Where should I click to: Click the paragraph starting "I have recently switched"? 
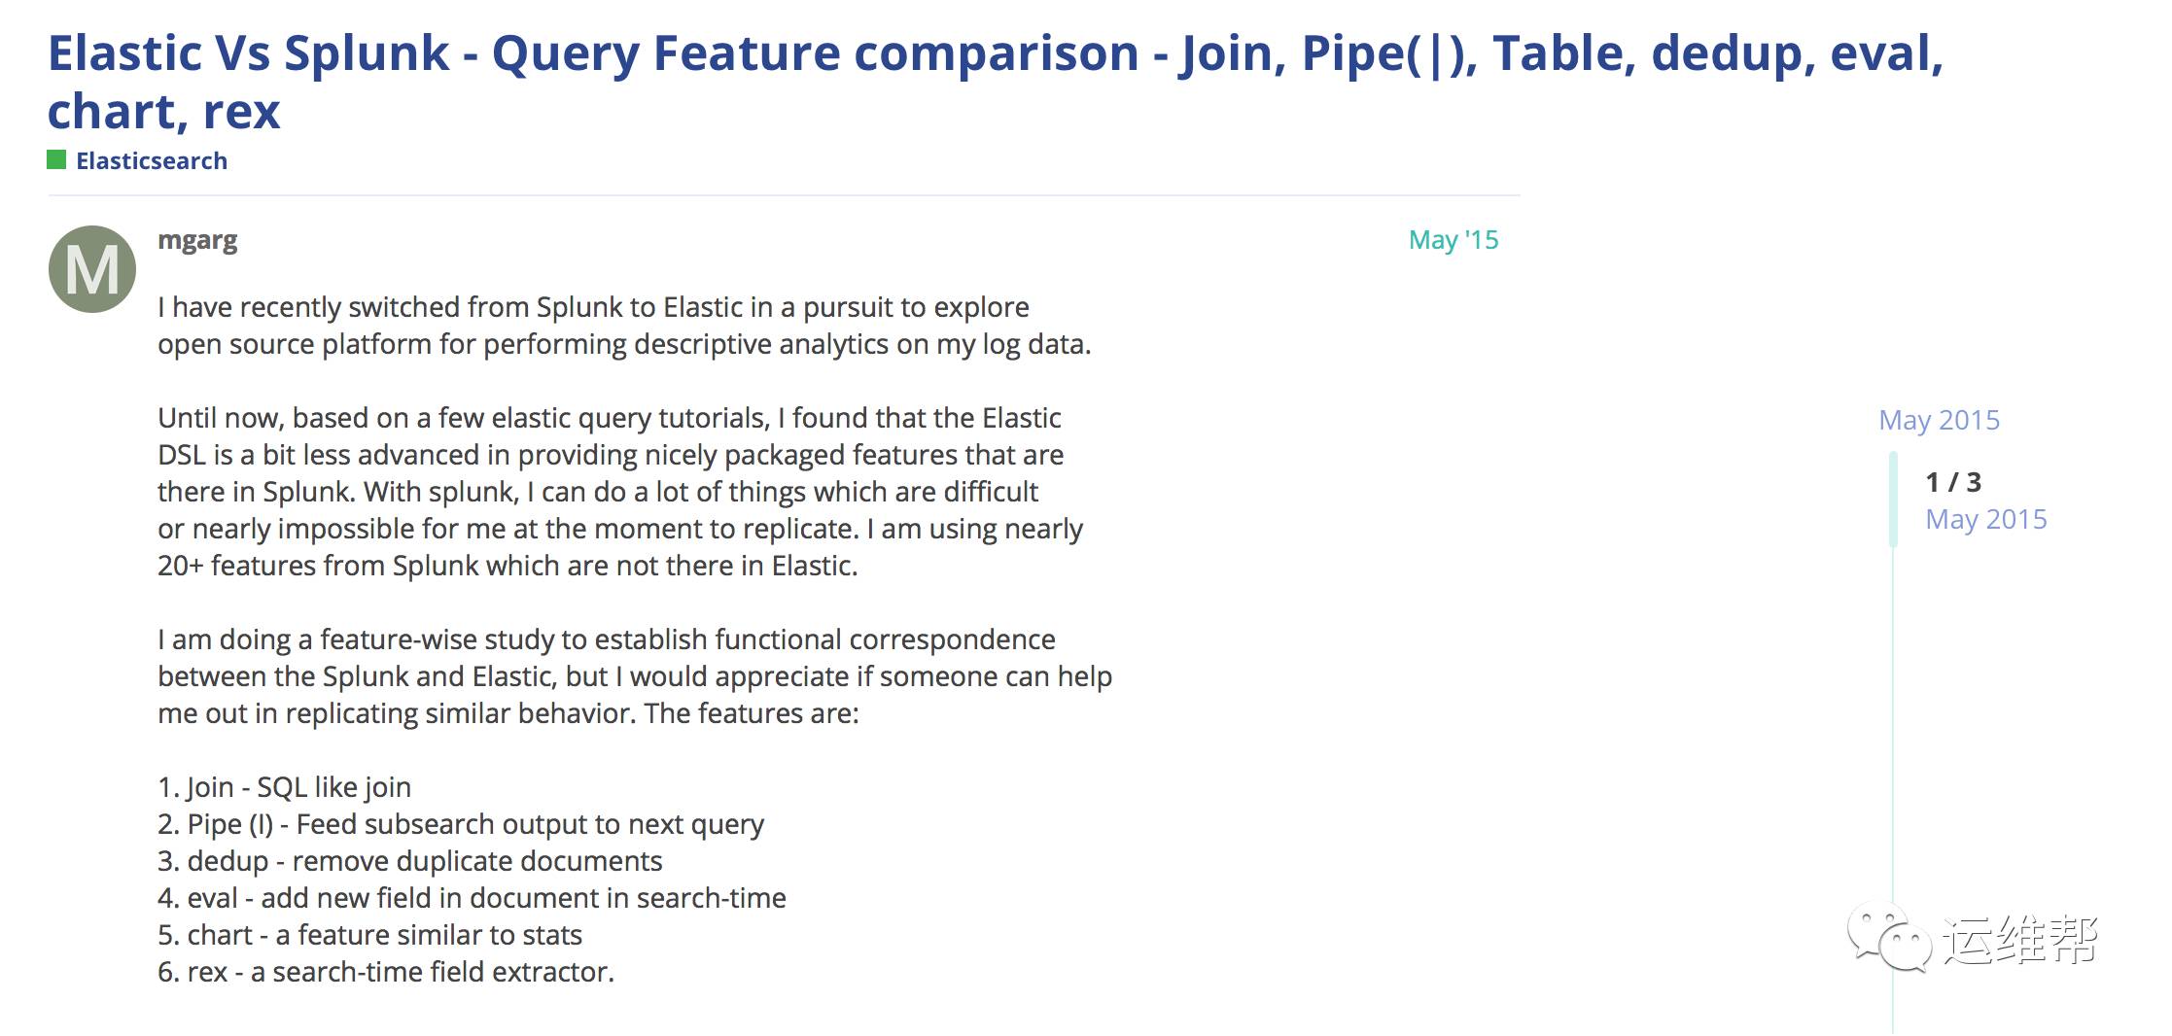tap(624, 326)
